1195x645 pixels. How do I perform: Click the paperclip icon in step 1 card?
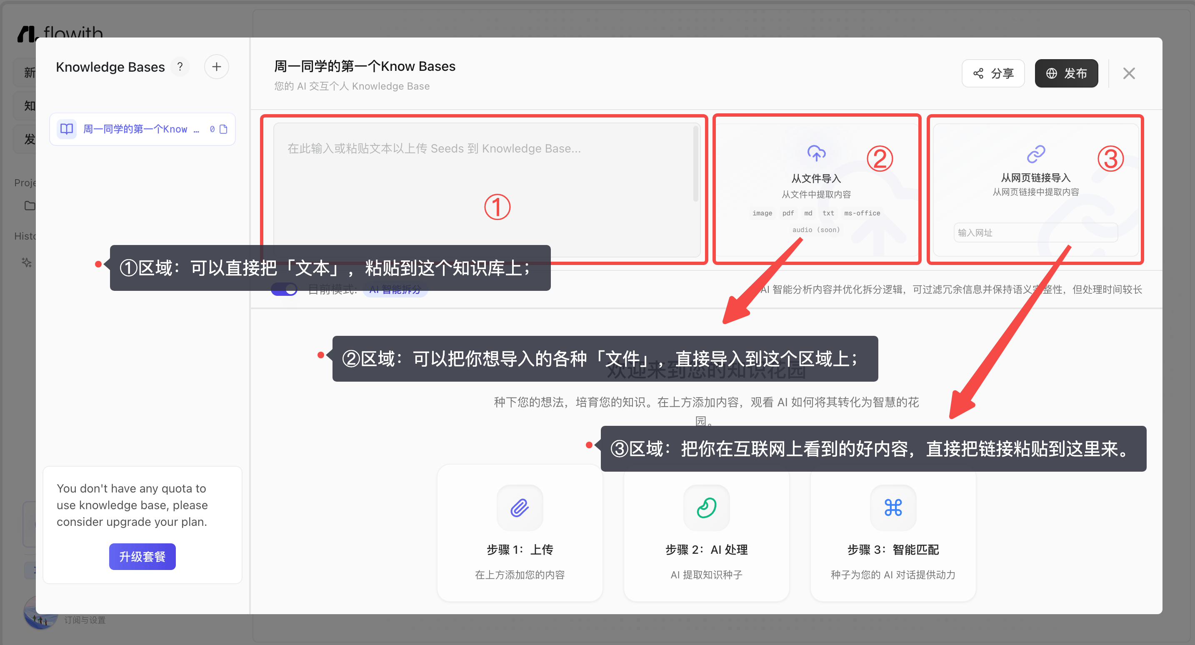[x=520, y=507]
